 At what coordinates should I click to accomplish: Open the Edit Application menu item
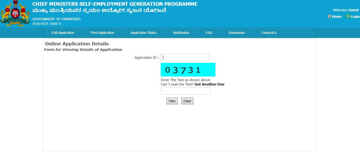point(63,33)
